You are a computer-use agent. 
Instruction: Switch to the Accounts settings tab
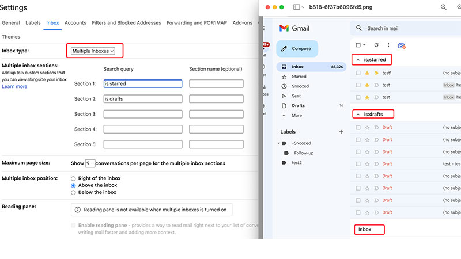click(x=75, y=23)
